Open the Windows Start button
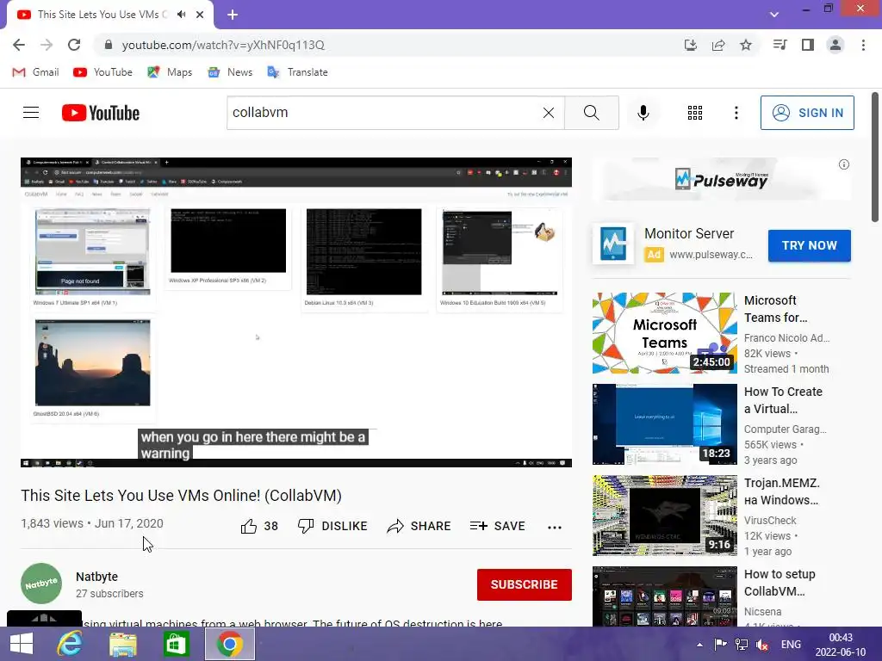Viewport: 882px width, 661px height. click(22, 644)
